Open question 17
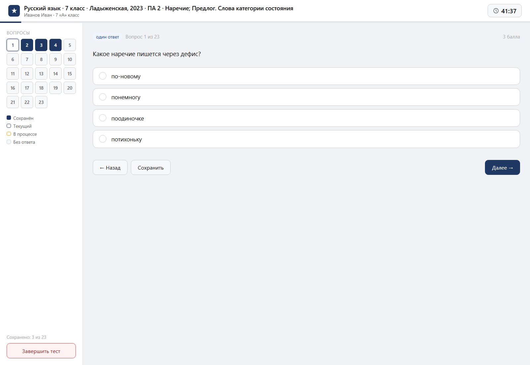 [x=27, y=88]
